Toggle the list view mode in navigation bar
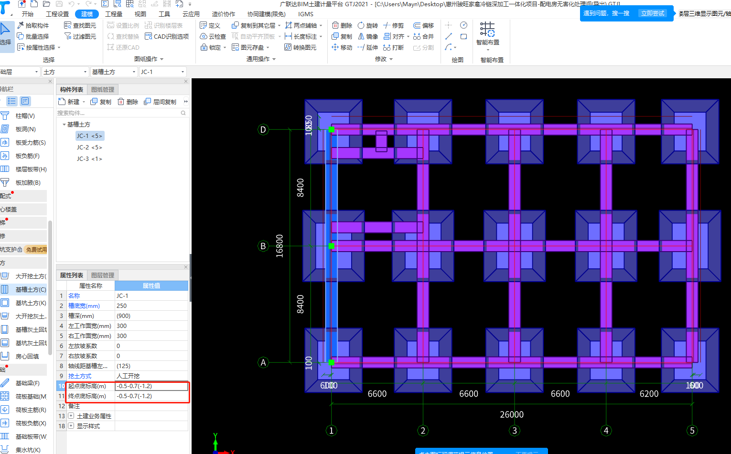 [12, 101]
